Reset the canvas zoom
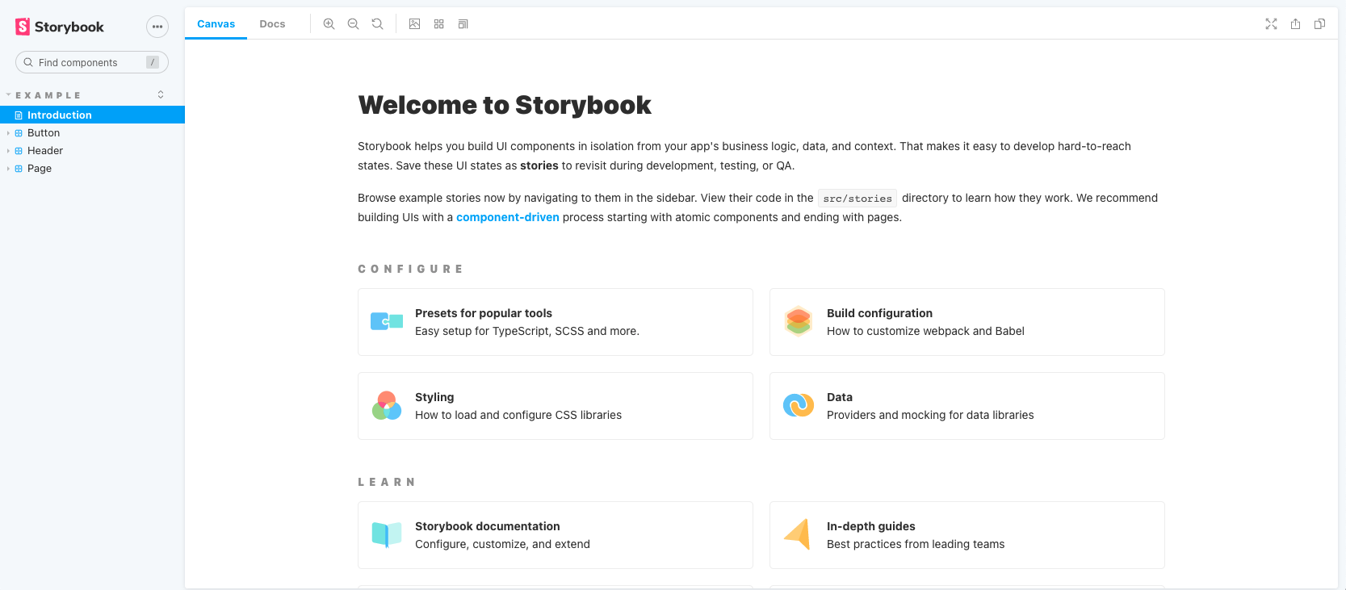Image resolution: width=1346 pixels, height=590 pixels. point(377,24)
